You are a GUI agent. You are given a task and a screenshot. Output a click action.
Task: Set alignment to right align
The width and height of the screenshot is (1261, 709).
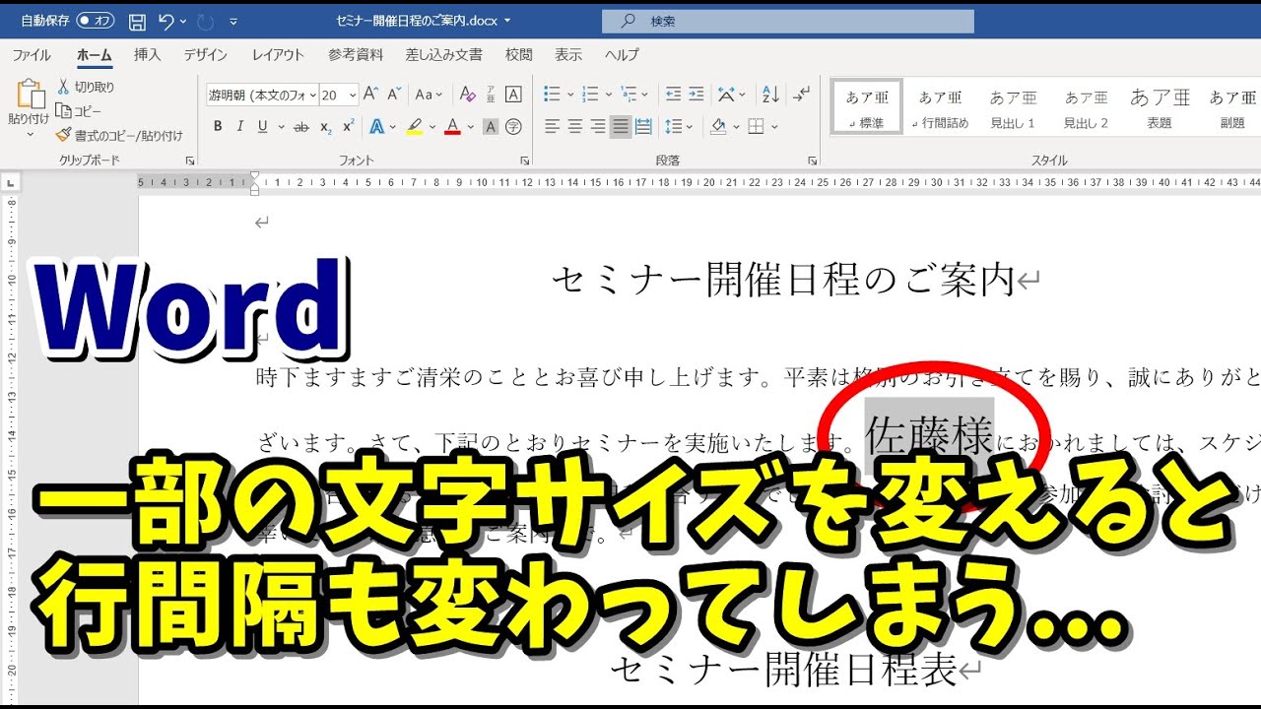[x=597, y=126]
